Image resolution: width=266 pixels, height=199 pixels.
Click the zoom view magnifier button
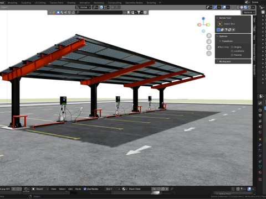[209, 36]
